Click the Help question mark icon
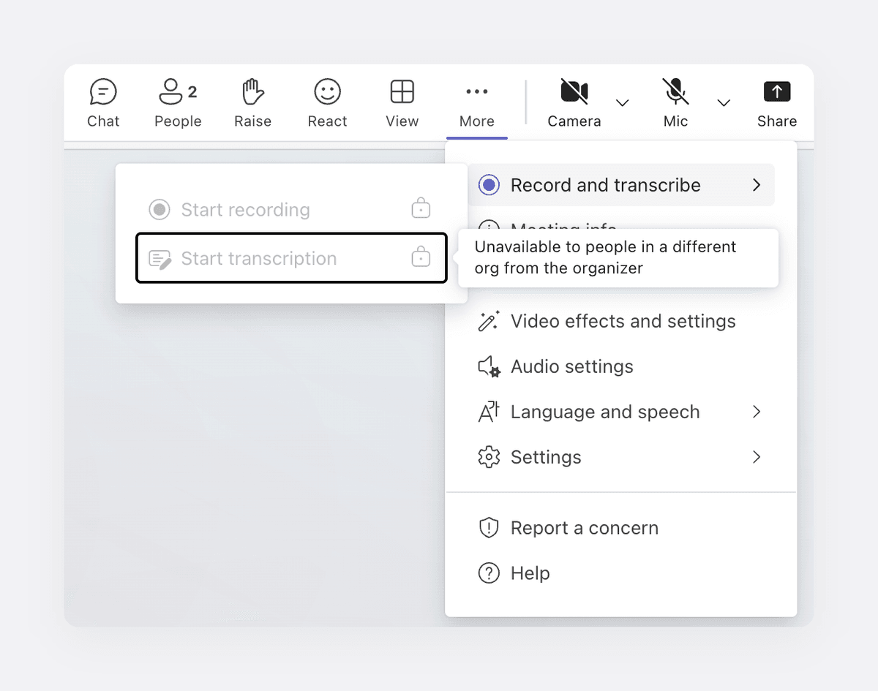Viewport: 878px width, 691px height. tap(489, 573)
